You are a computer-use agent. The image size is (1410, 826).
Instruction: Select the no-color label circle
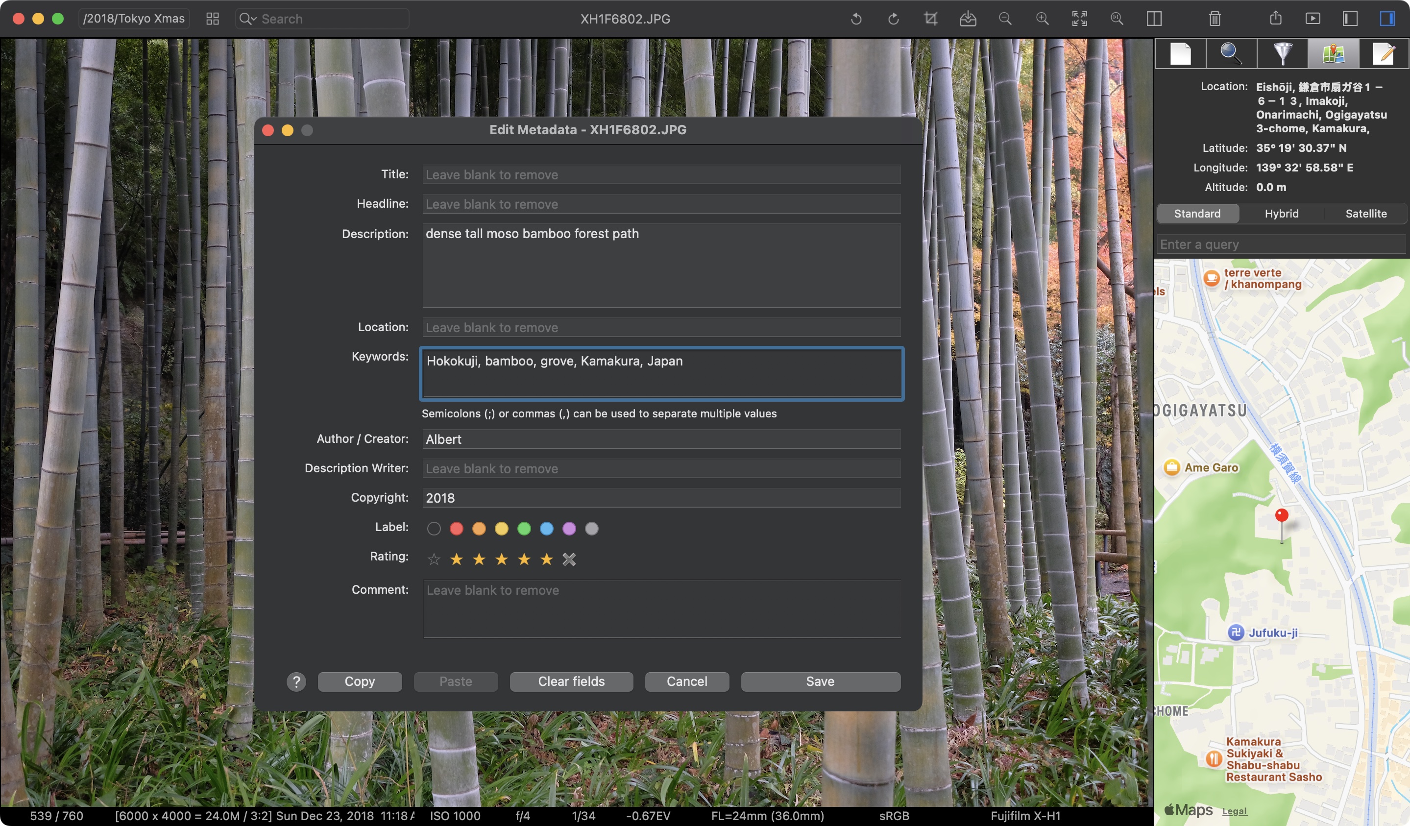(434, 528)
